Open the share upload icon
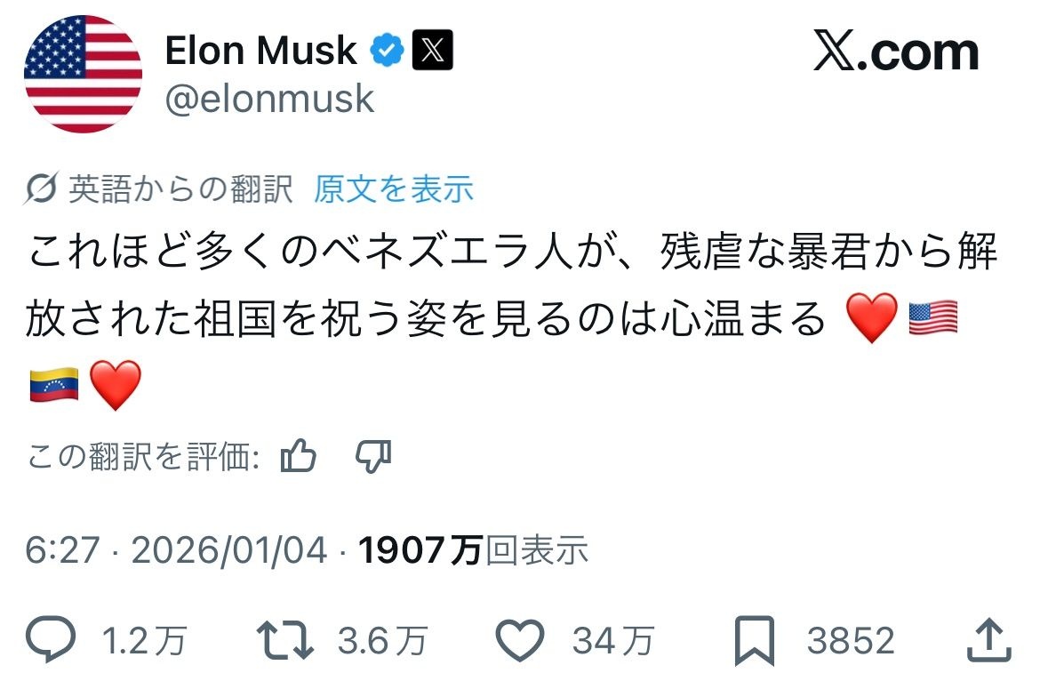The height and width of the screenshot is (681, 1040). coord(988,640)
